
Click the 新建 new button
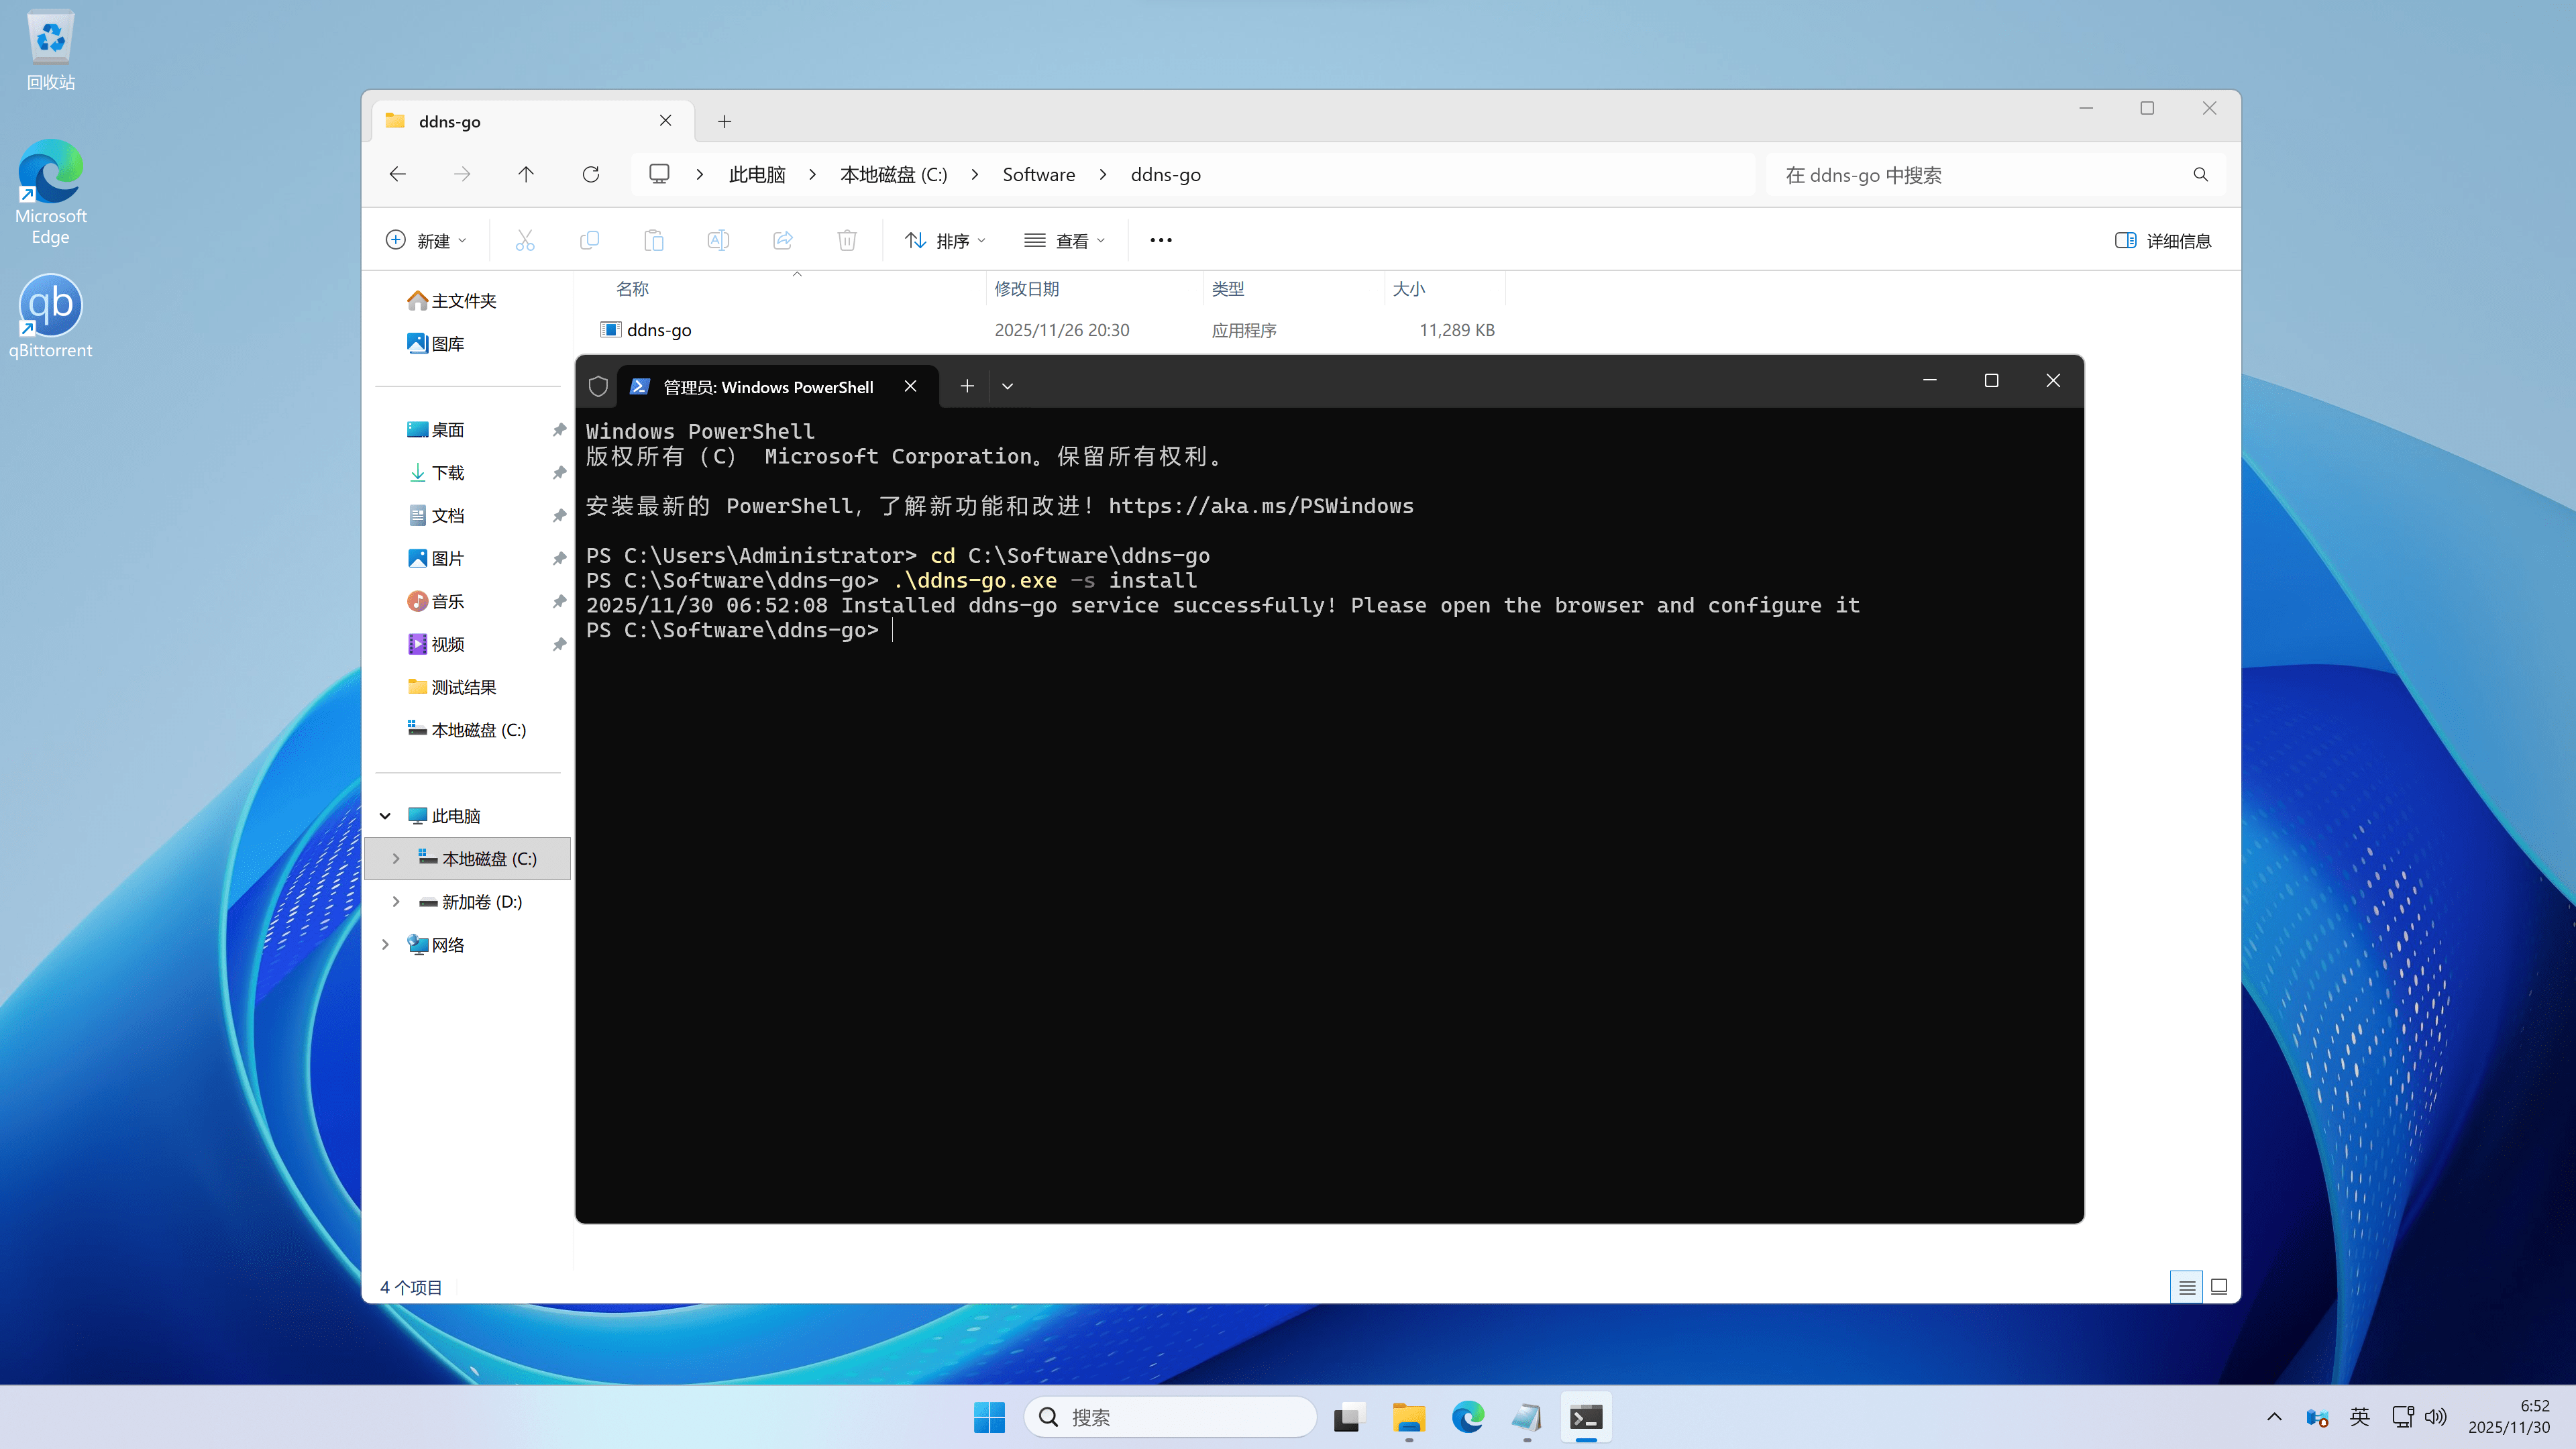point(426,240)
